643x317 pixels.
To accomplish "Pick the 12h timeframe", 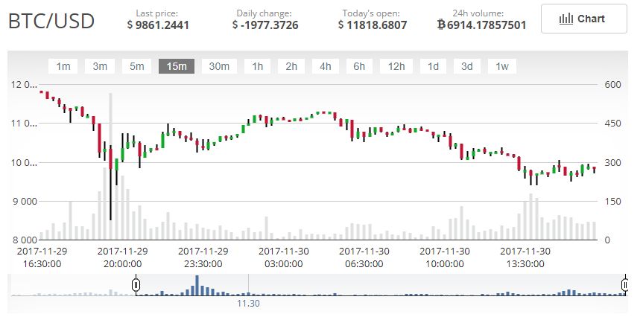I will tap(396, 66).
